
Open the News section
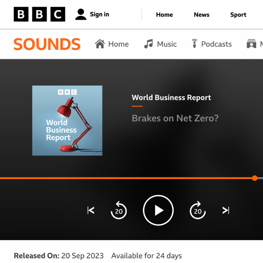(202, 15)
